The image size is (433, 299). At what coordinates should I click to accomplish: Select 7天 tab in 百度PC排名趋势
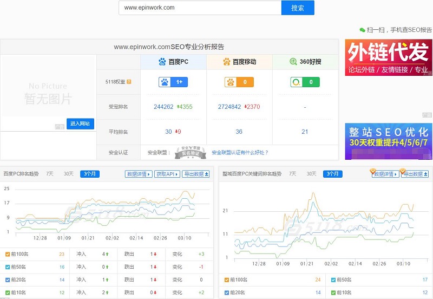(x=50, y=174)
